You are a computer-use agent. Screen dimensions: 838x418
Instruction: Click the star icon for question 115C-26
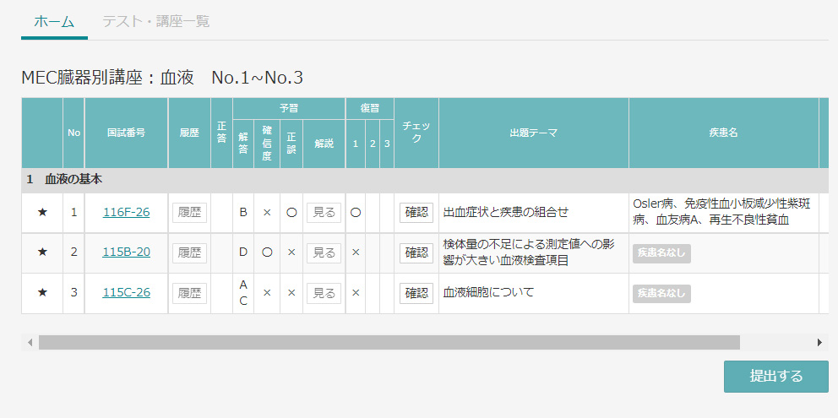tap(43, 293)
